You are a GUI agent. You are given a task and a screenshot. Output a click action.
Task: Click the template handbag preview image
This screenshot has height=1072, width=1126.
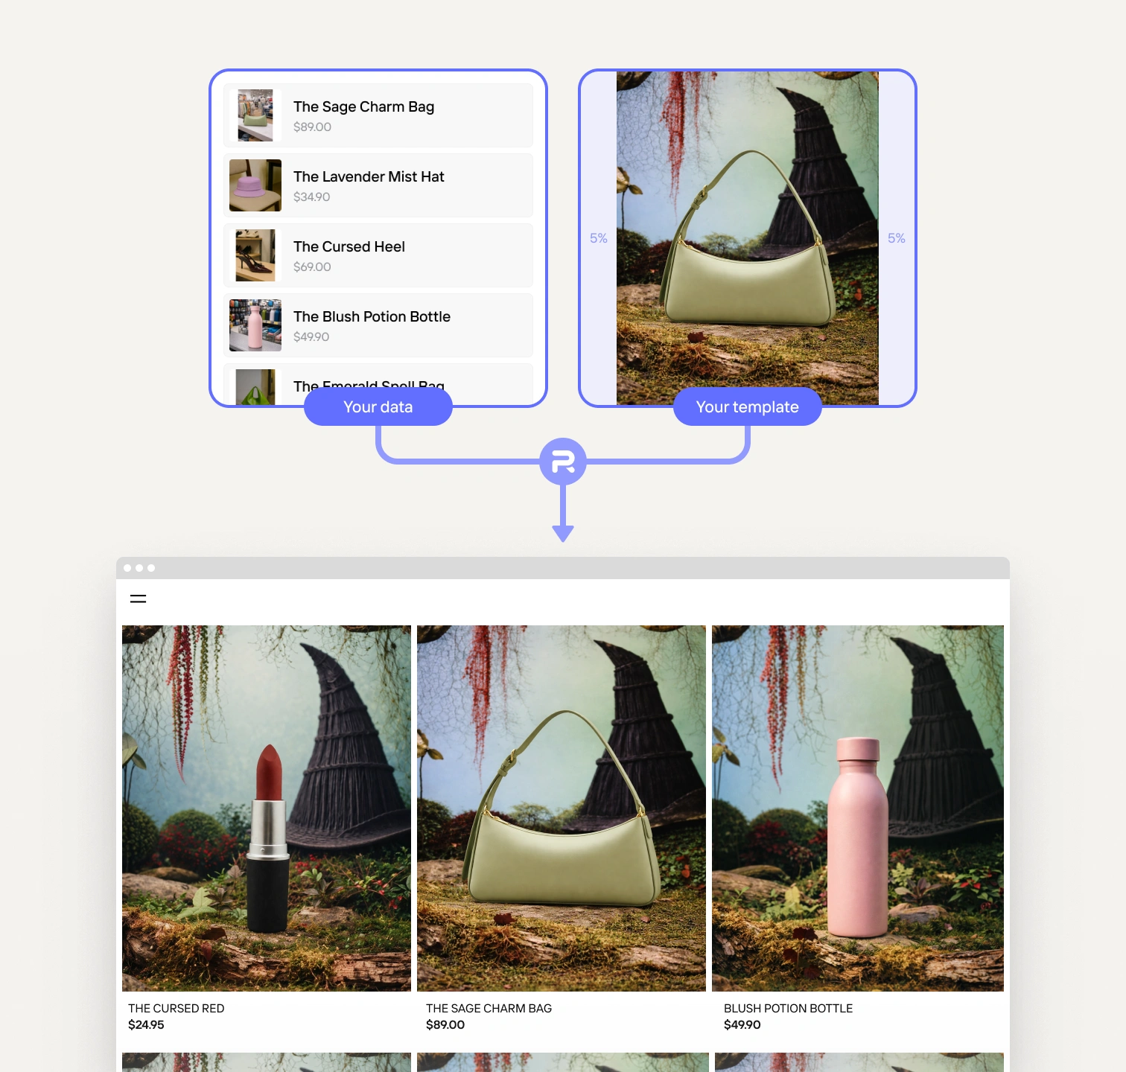(747, 238)
